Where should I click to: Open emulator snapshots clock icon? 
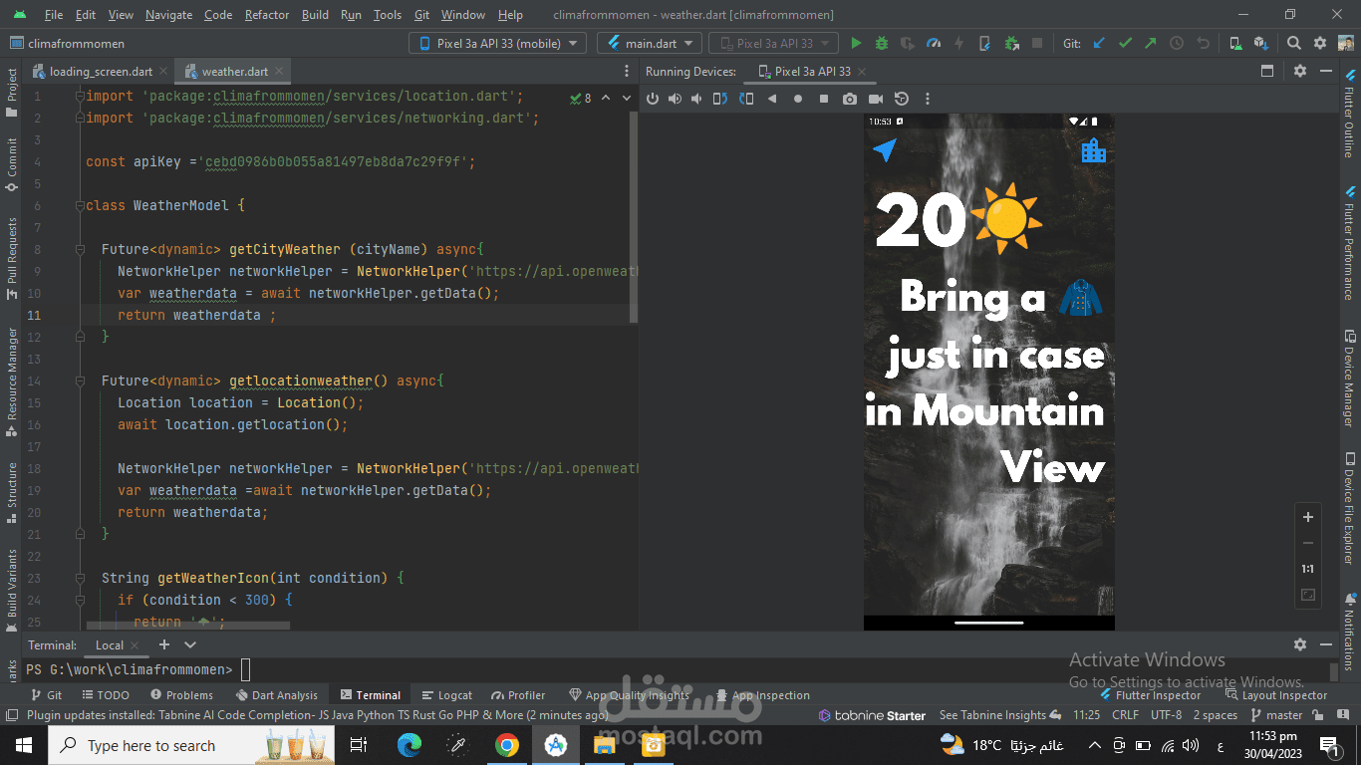[x=902, y=99]
